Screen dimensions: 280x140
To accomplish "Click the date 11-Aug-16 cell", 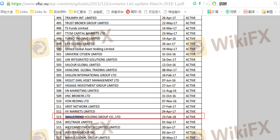I will coord(172,91).
